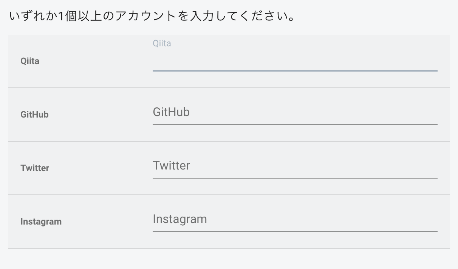Click the bold Instagram row label
Screen dimensions: 458x269
coord(41,222)
